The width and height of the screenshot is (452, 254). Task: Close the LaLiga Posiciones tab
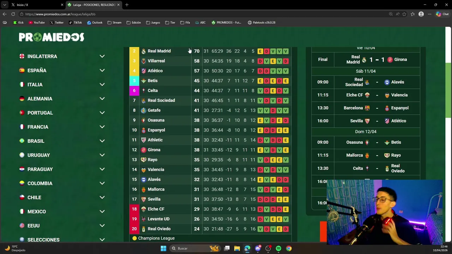click(x=118, y=5)
